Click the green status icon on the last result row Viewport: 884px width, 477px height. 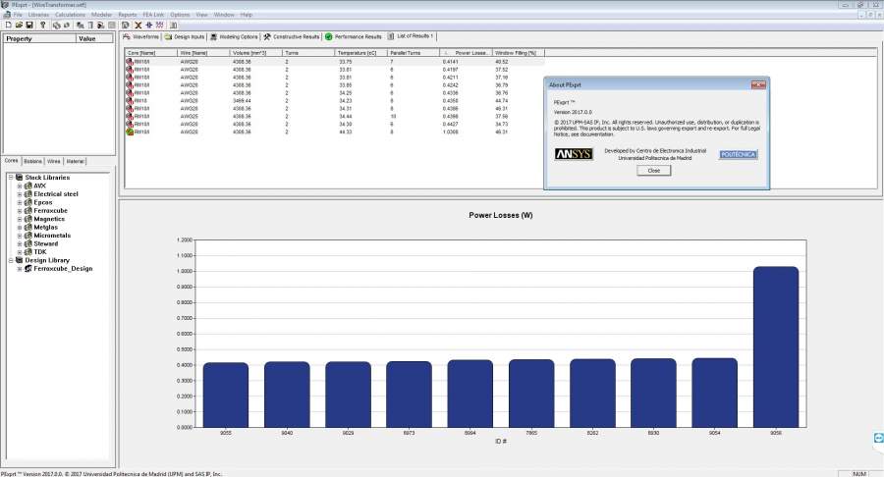pyautogui.click(x=130, y=132)
